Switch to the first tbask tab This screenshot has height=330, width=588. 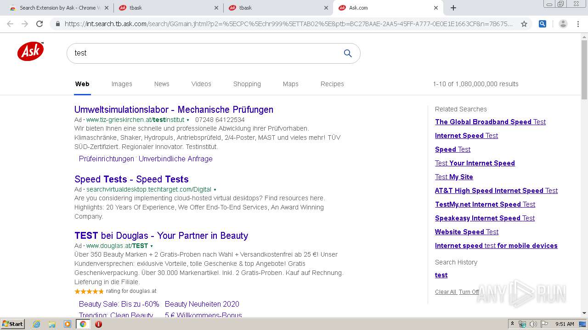[168, 8]
